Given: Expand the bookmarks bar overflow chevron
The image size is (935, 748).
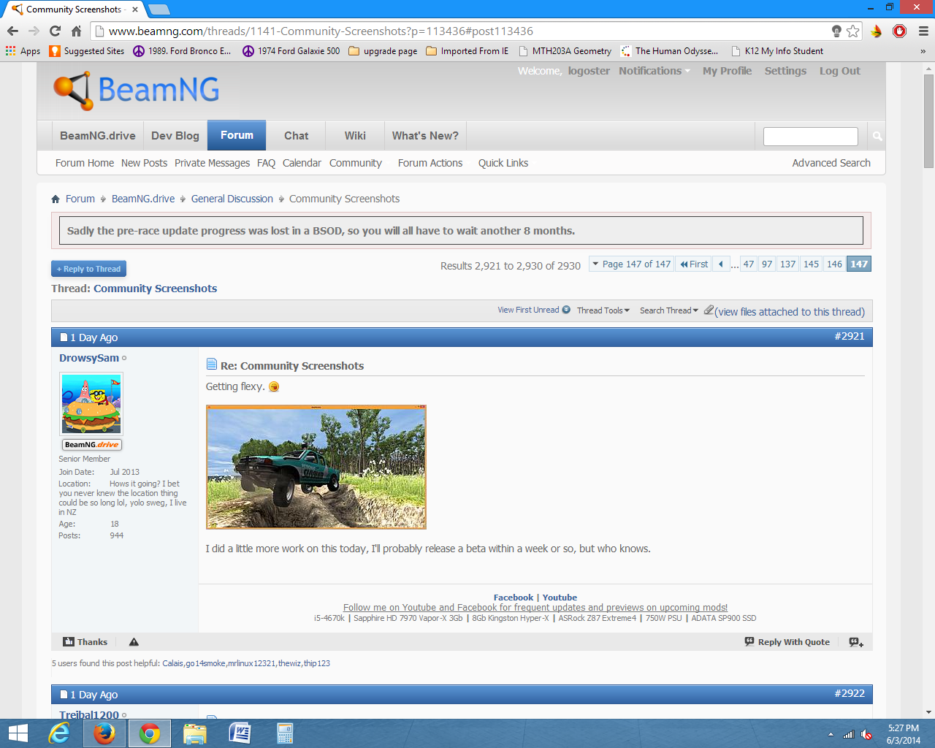Looking at the screenshot, I should point(923,51).
